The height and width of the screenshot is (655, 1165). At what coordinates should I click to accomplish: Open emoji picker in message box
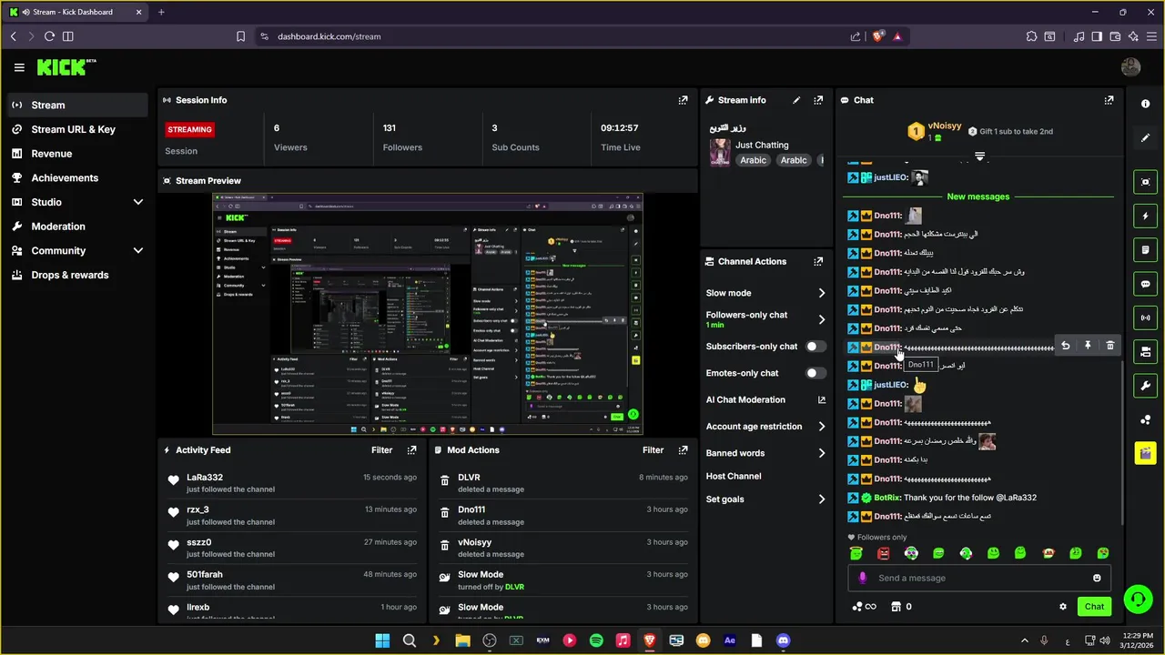[x=1097, y=578]
